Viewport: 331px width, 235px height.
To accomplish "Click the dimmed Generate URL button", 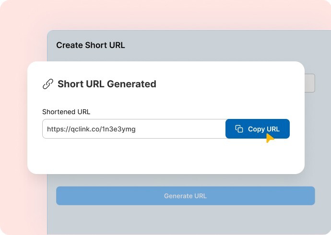I will (x=185, y=196).
